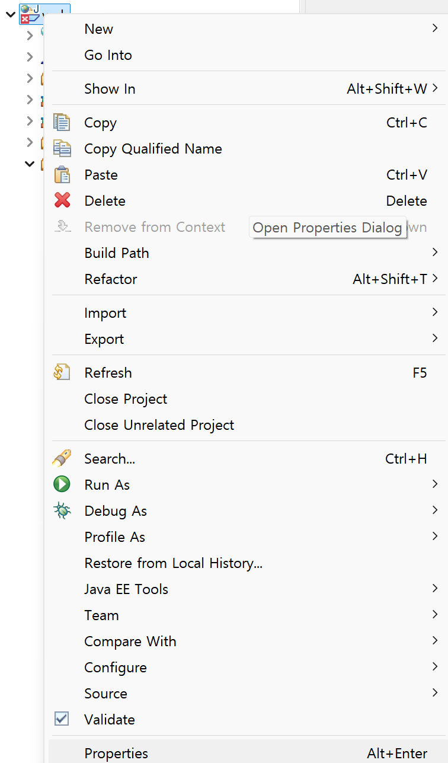Click the red Delete X icon
The height and width of the screenshot is (763, 448).
pyautogui.click(x=62, y=201)
